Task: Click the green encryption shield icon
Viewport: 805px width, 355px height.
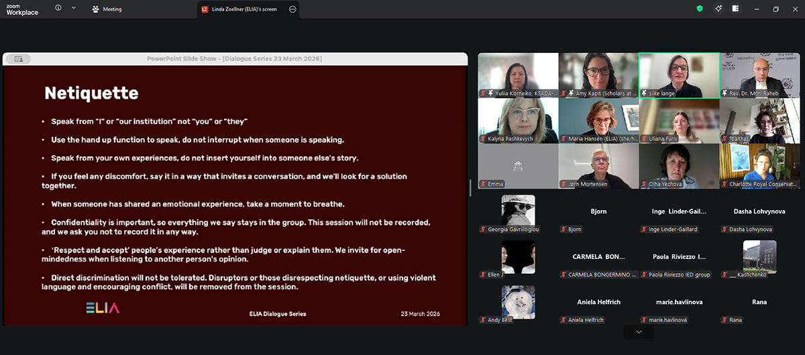Action: pyautogui.click(x=700, y=9)
